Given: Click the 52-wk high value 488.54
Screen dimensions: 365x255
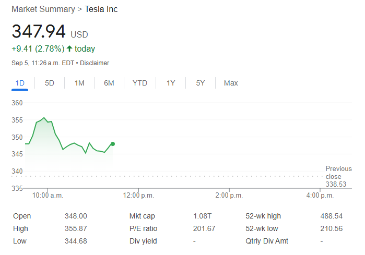Looking at the screenshot, I should coord(331,216).
